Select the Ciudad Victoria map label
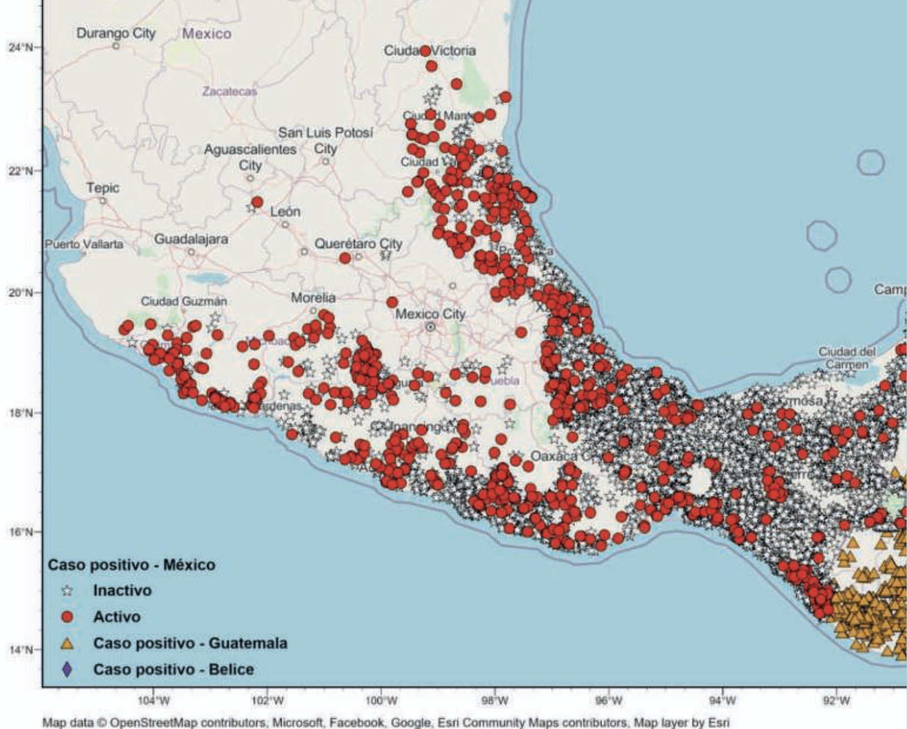Image resolution: width=907 pixels, height=729 pixels. coord(430,51)
